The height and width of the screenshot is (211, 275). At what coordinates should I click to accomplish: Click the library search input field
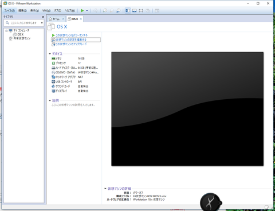25,23
